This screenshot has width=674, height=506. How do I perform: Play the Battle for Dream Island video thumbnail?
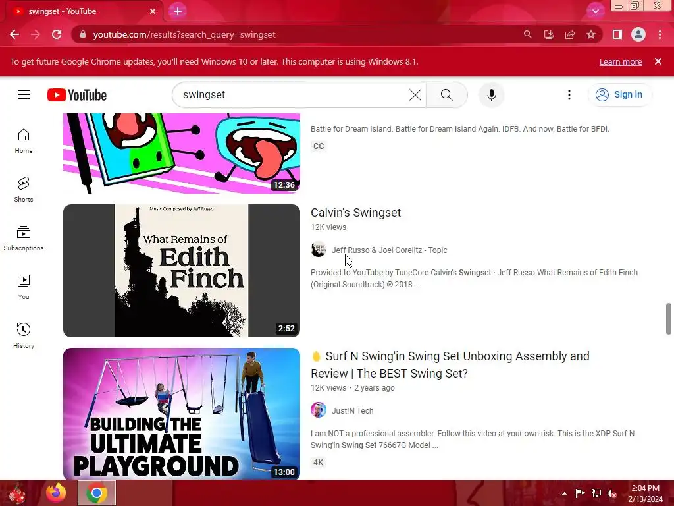pos(182,153)
